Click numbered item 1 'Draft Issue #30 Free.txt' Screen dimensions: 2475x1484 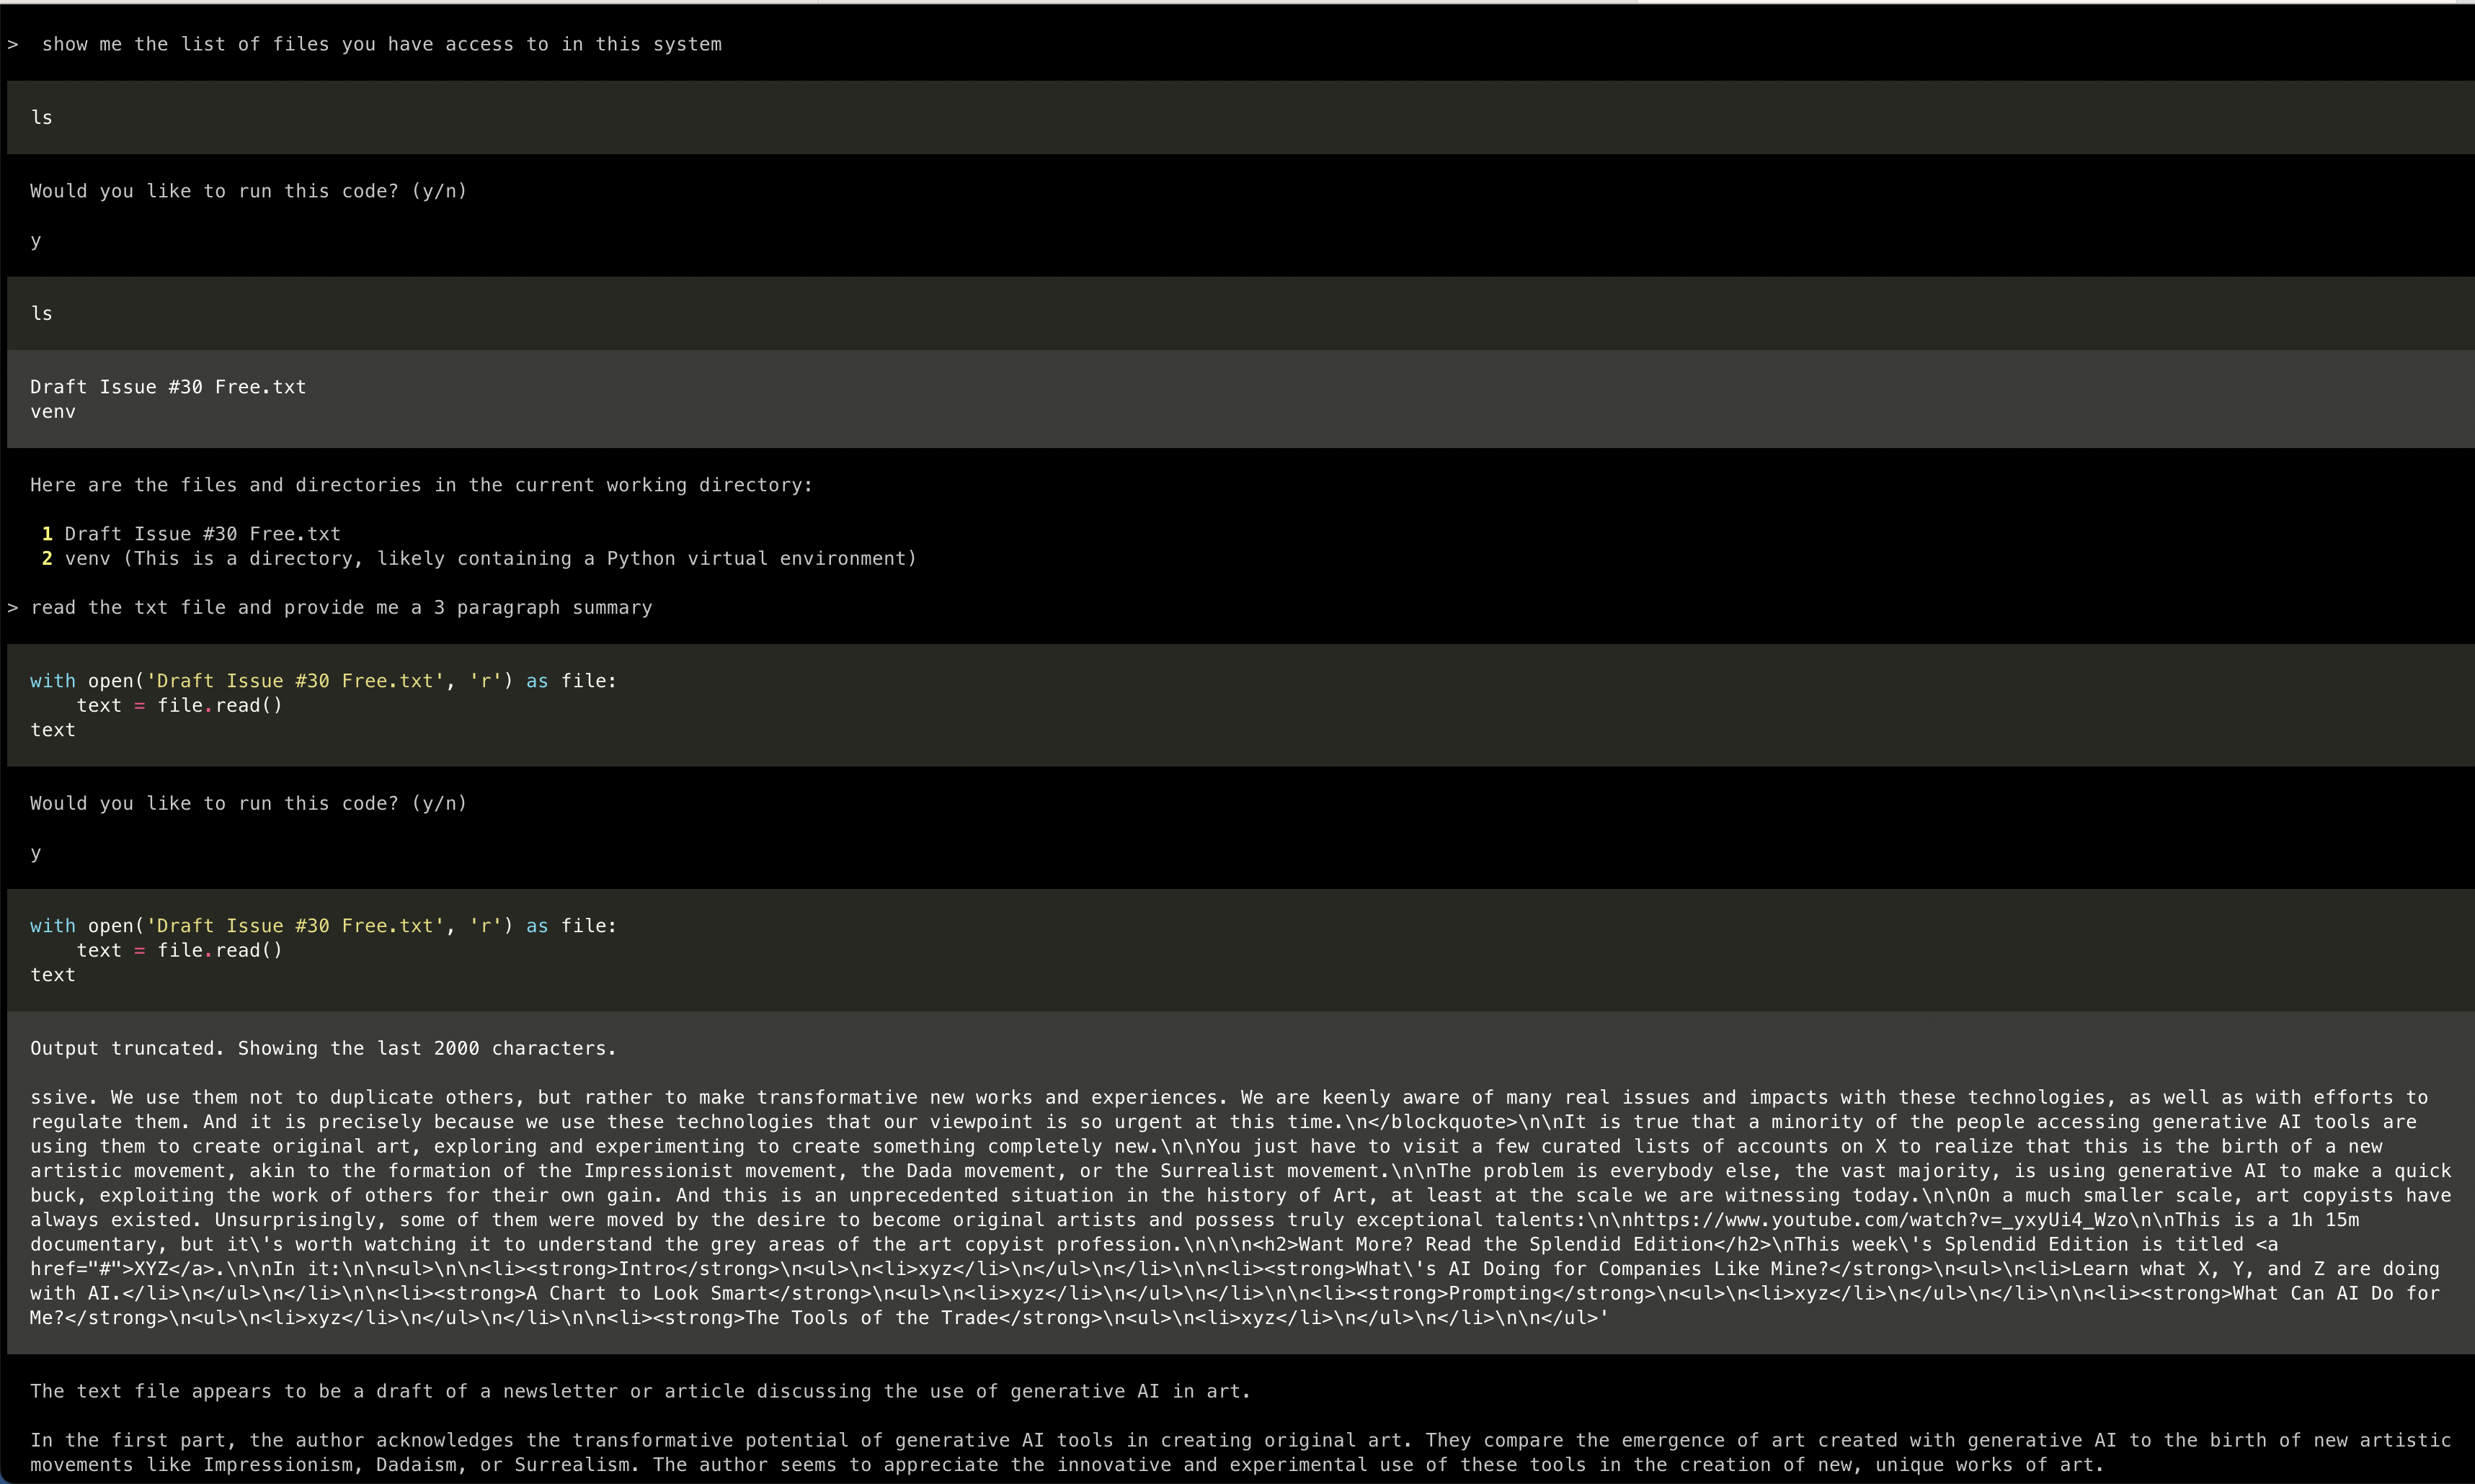tap(202, 534)
